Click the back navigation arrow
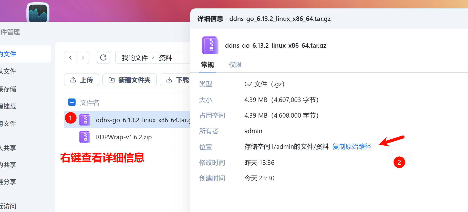This screenshot has width=468, height=212. tap(70, 58)
